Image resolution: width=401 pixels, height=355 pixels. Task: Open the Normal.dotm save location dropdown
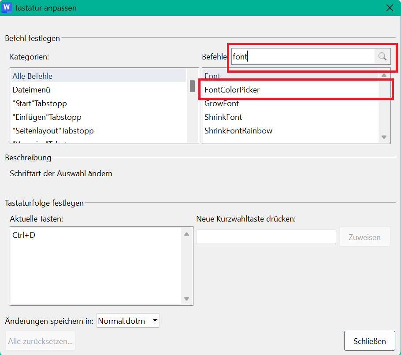coord(128,321)
